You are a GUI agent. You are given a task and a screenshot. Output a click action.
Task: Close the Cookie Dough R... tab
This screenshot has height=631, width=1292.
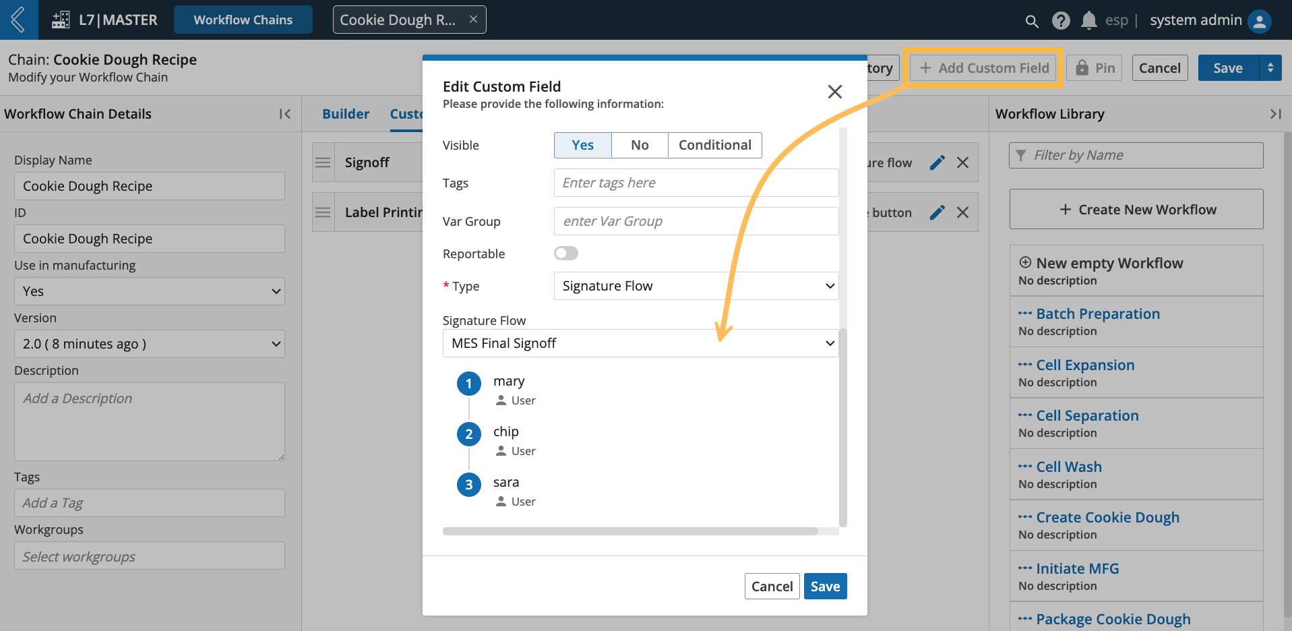(473, 20)
